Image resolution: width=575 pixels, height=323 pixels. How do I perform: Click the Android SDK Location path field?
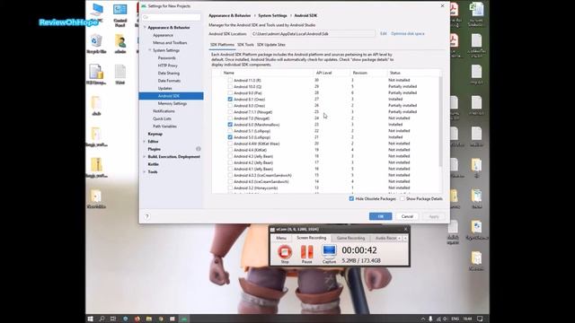pyautogui.click(x=313, y=34)
